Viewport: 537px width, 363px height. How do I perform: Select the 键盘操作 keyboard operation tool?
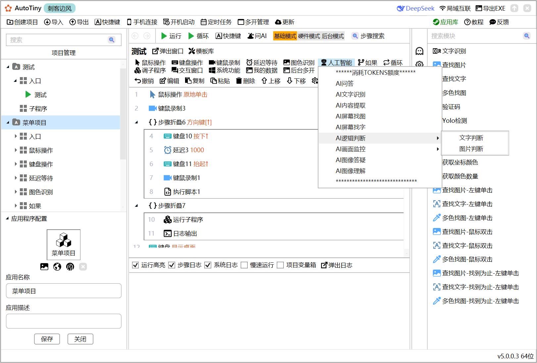click(x=187, y=63)
